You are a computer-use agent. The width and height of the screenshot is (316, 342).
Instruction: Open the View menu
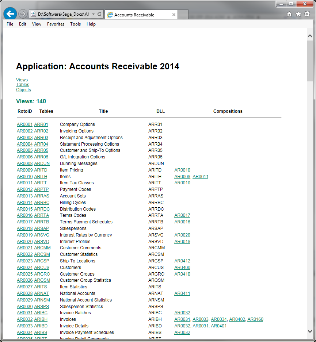point(37,24)
